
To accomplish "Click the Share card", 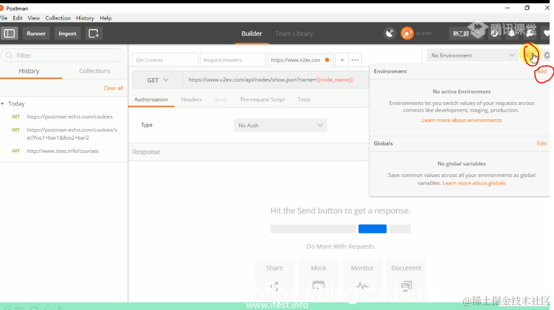I will (x=275, y=279).
